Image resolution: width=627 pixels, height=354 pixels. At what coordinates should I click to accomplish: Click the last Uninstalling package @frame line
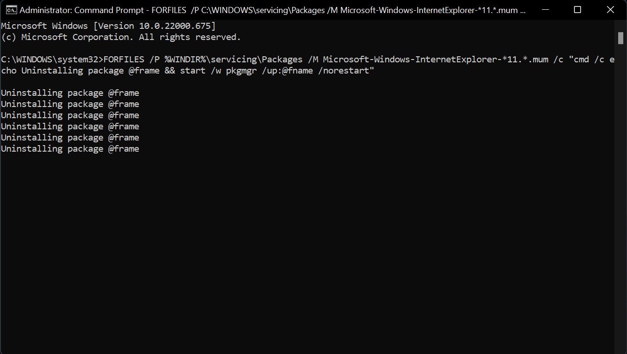[70, 149]
